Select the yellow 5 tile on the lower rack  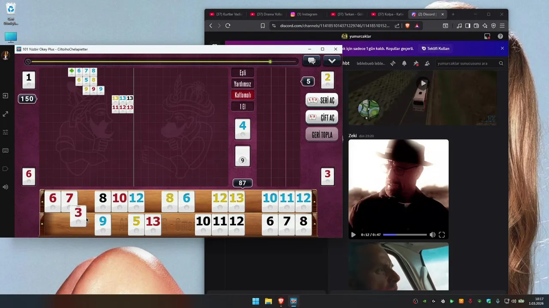136,224
